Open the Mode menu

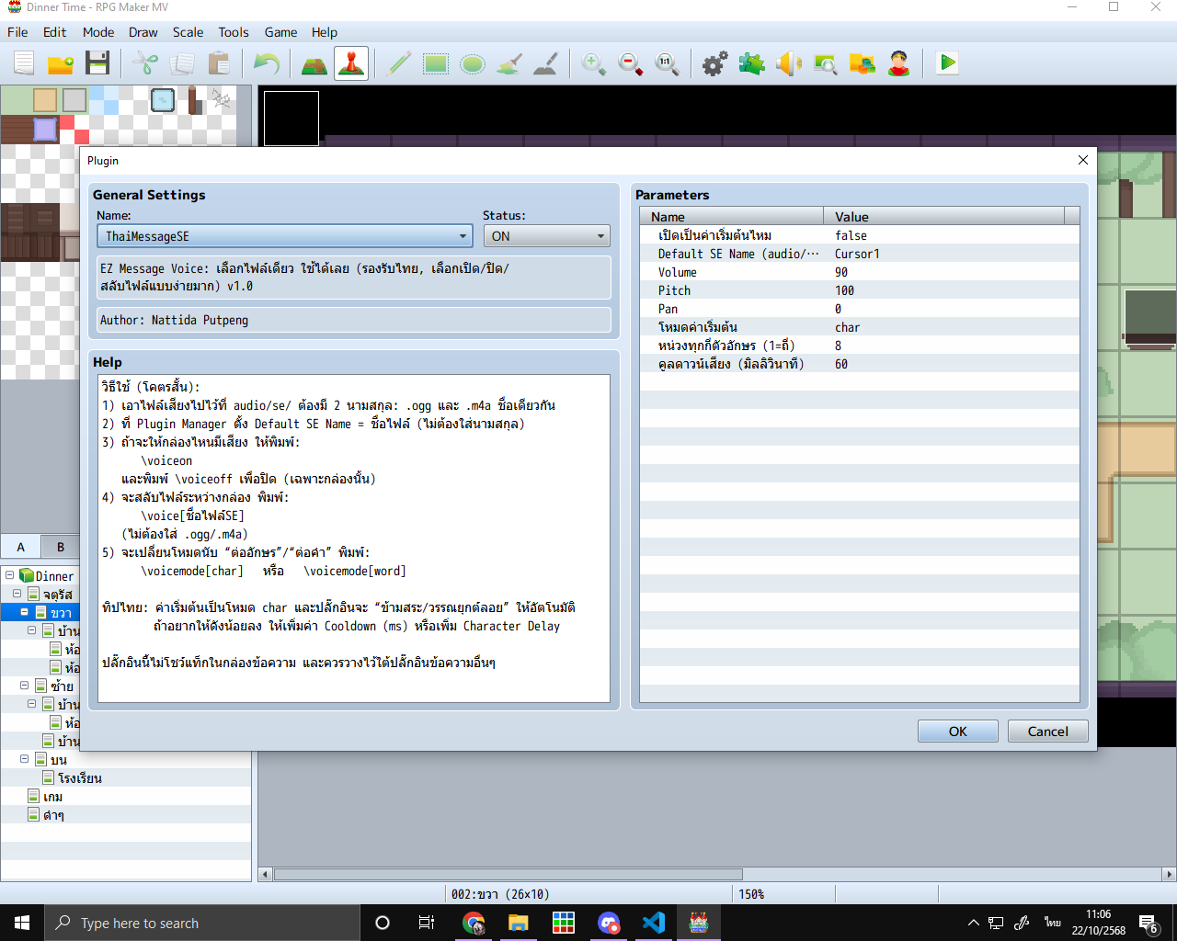click(x=98, y=32)
